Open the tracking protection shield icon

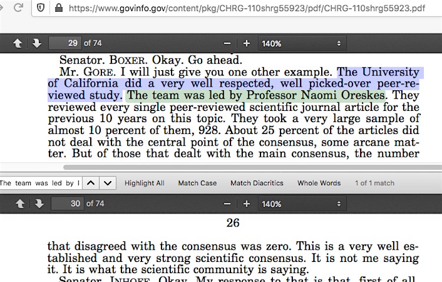tap(41, 8)
